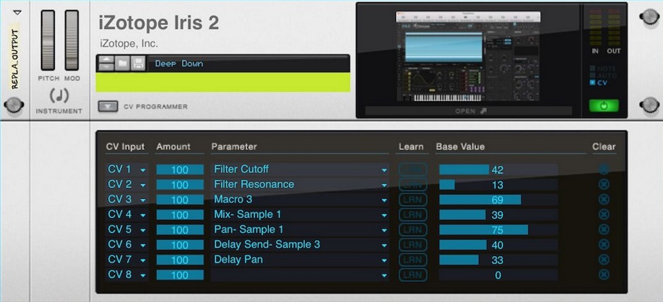Image resolution: width=663 pixels, height=302 pixels.
Task: Click the top-right rack screw
Action: pos(650,17)
